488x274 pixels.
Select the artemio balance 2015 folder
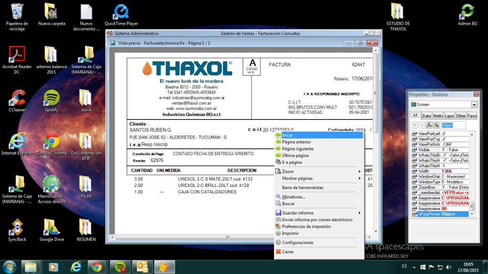51,60
